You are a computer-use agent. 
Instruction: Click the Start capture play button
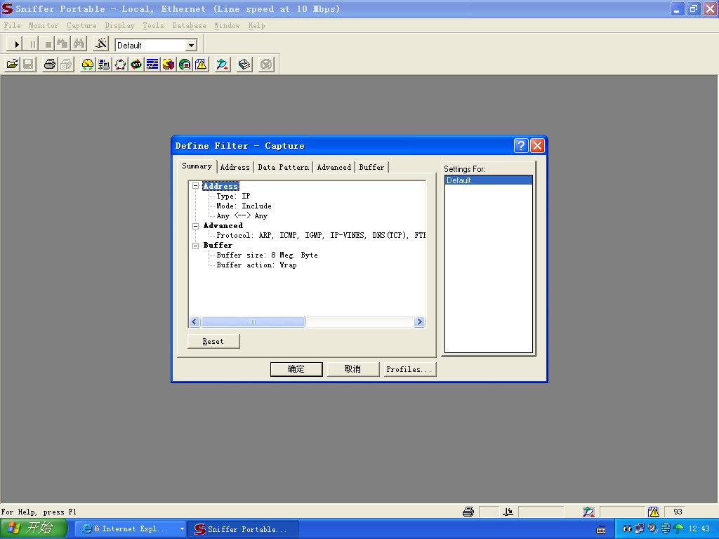[18, 44]
